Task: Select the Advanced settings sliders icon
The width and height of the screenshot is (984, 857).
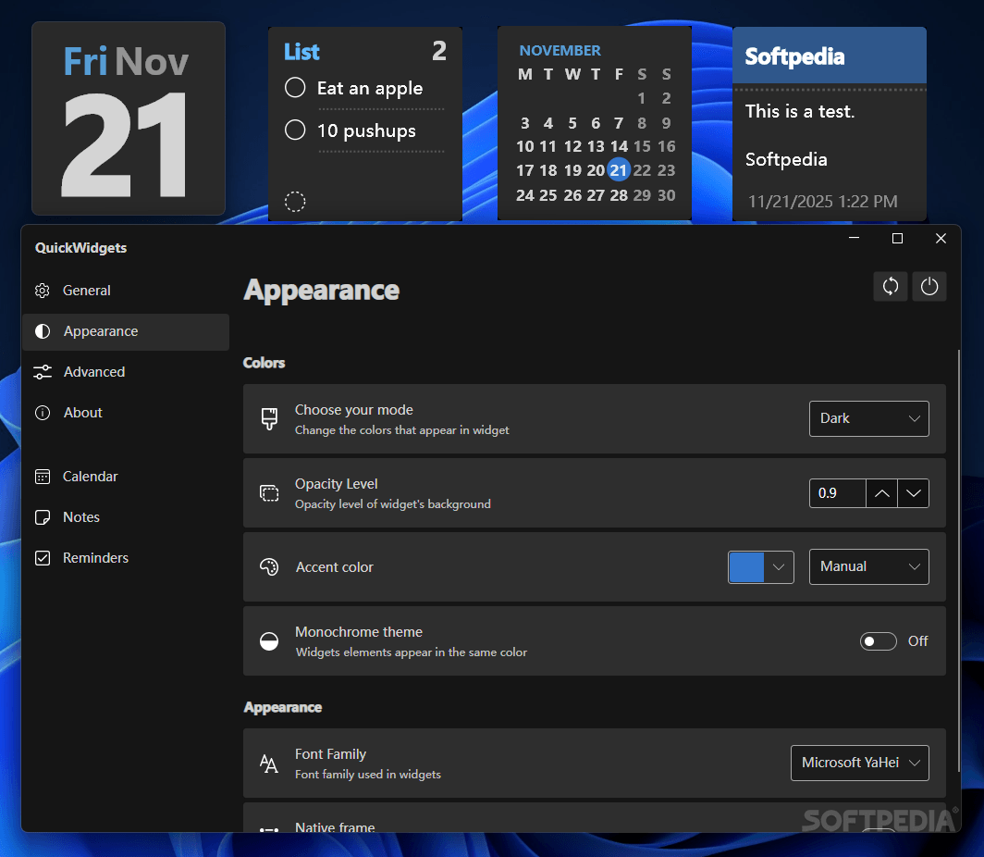Action: [x=43, y=371]
